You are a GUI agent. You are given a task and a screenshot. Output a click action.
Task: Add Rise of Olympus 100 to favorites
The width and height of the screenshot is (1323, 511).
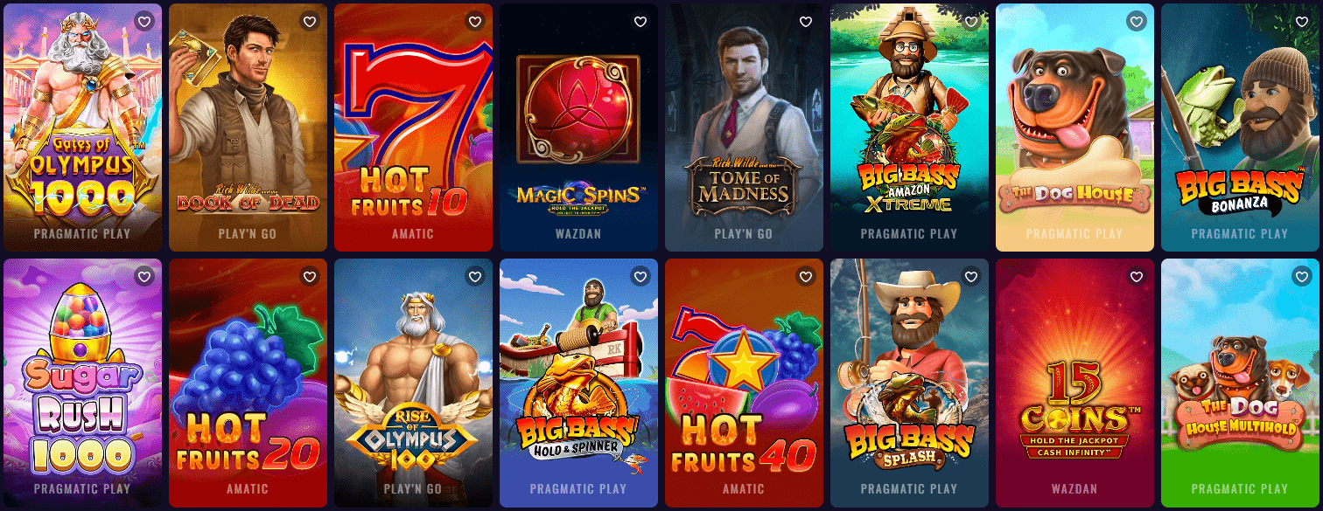click(x=475, y=277)
